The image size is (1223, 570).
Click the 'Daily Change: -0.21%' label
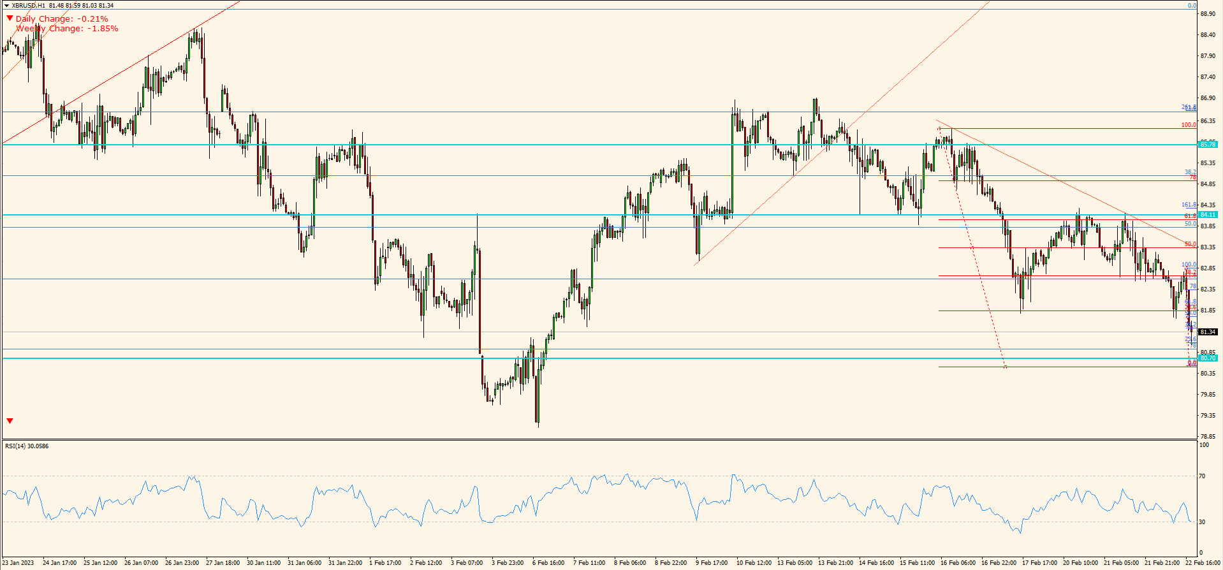coord(62,19)
